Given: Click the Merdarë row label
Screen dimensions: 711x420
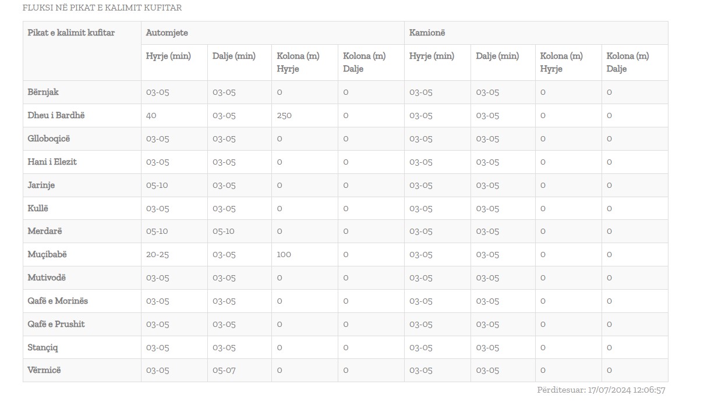Looking at the screenshot, I should tap(45, 231).
